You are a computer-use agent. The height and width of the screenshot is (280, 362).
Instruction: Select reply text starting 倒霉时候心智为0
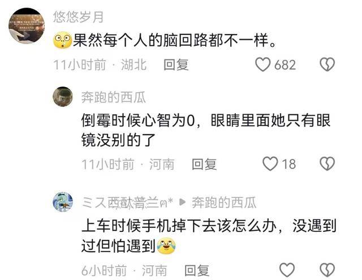click(206, 130)
